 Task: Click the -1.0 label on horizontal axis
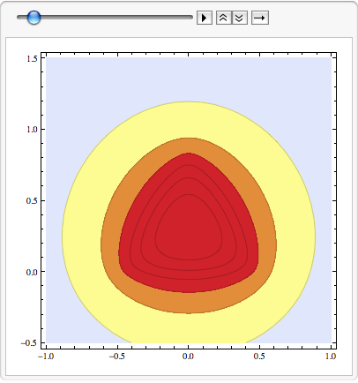[46, 357]
